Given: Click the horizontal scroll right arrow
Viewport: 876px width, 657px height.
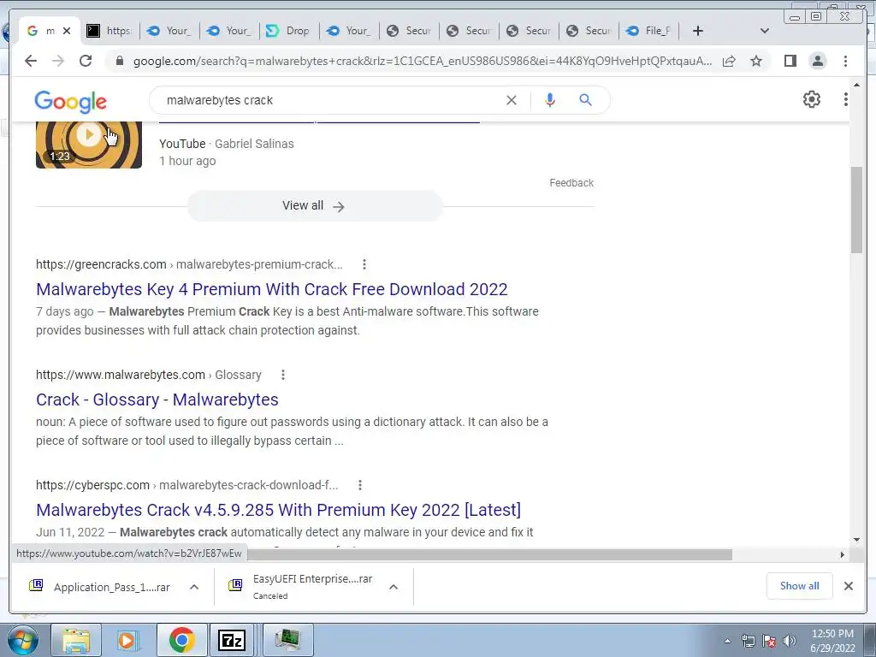Looking at the screenshot, I should click(x=843, y=554).
